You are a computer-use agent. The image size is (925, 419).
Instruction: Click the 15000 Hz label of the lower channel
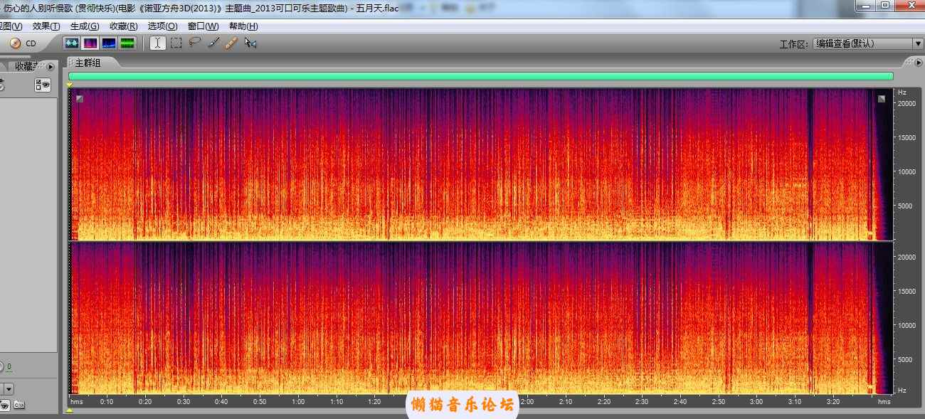tap(905, 291)
